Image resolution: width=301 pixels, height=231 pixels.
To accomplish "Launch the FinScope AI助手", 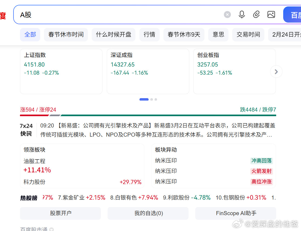I will click(x=235, y=213).
